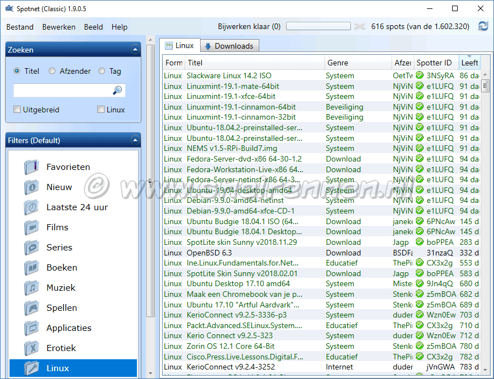Sort by the Leeftijd column header
494x379 pixels.
pos(469,63)
